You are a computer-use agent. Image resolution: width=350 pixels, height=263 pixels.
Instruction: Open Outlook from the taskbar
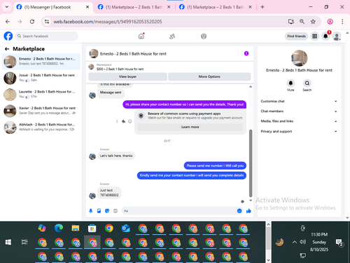pos(126,228)
